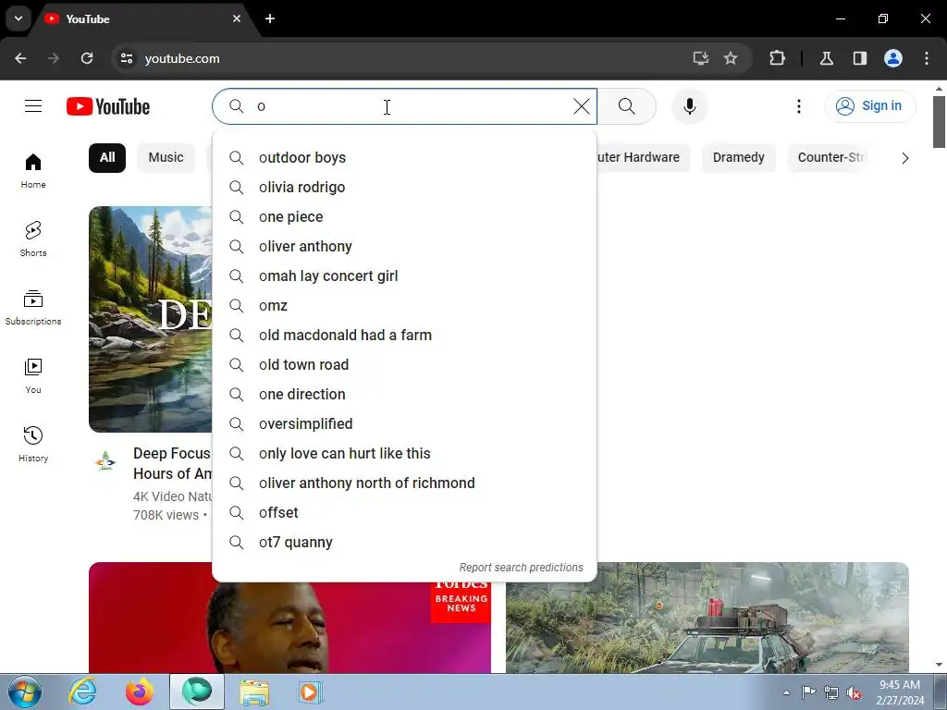
Task: Click the YouTube tab title
Action: point(88,19)
